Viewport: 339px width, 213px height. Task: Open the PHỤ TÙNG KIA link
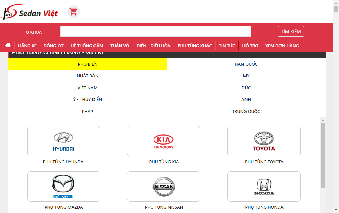164,162
